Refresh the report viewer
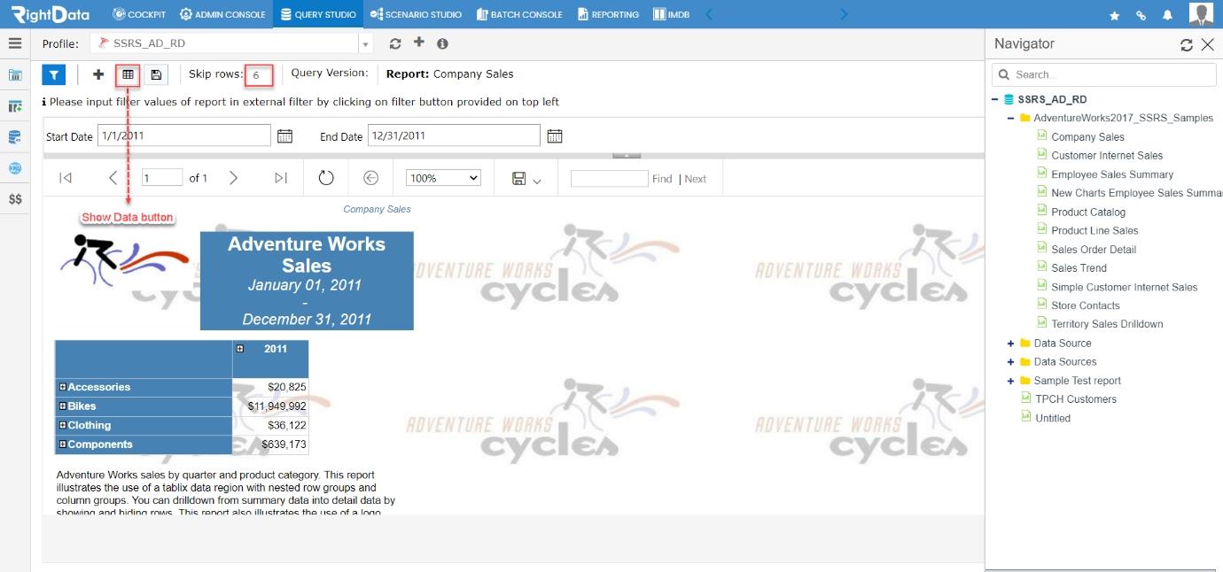This screenshot has width=1223, height=572. click(326, 178)
